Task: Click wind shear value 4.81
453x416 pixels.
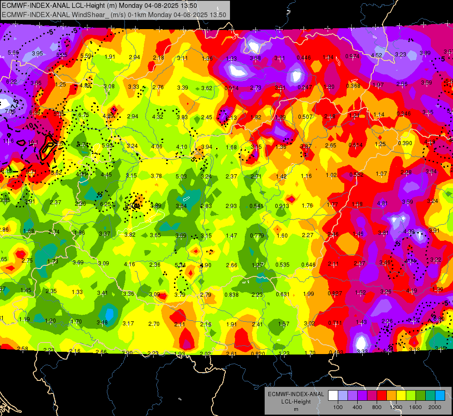Action: pos(382,203)
